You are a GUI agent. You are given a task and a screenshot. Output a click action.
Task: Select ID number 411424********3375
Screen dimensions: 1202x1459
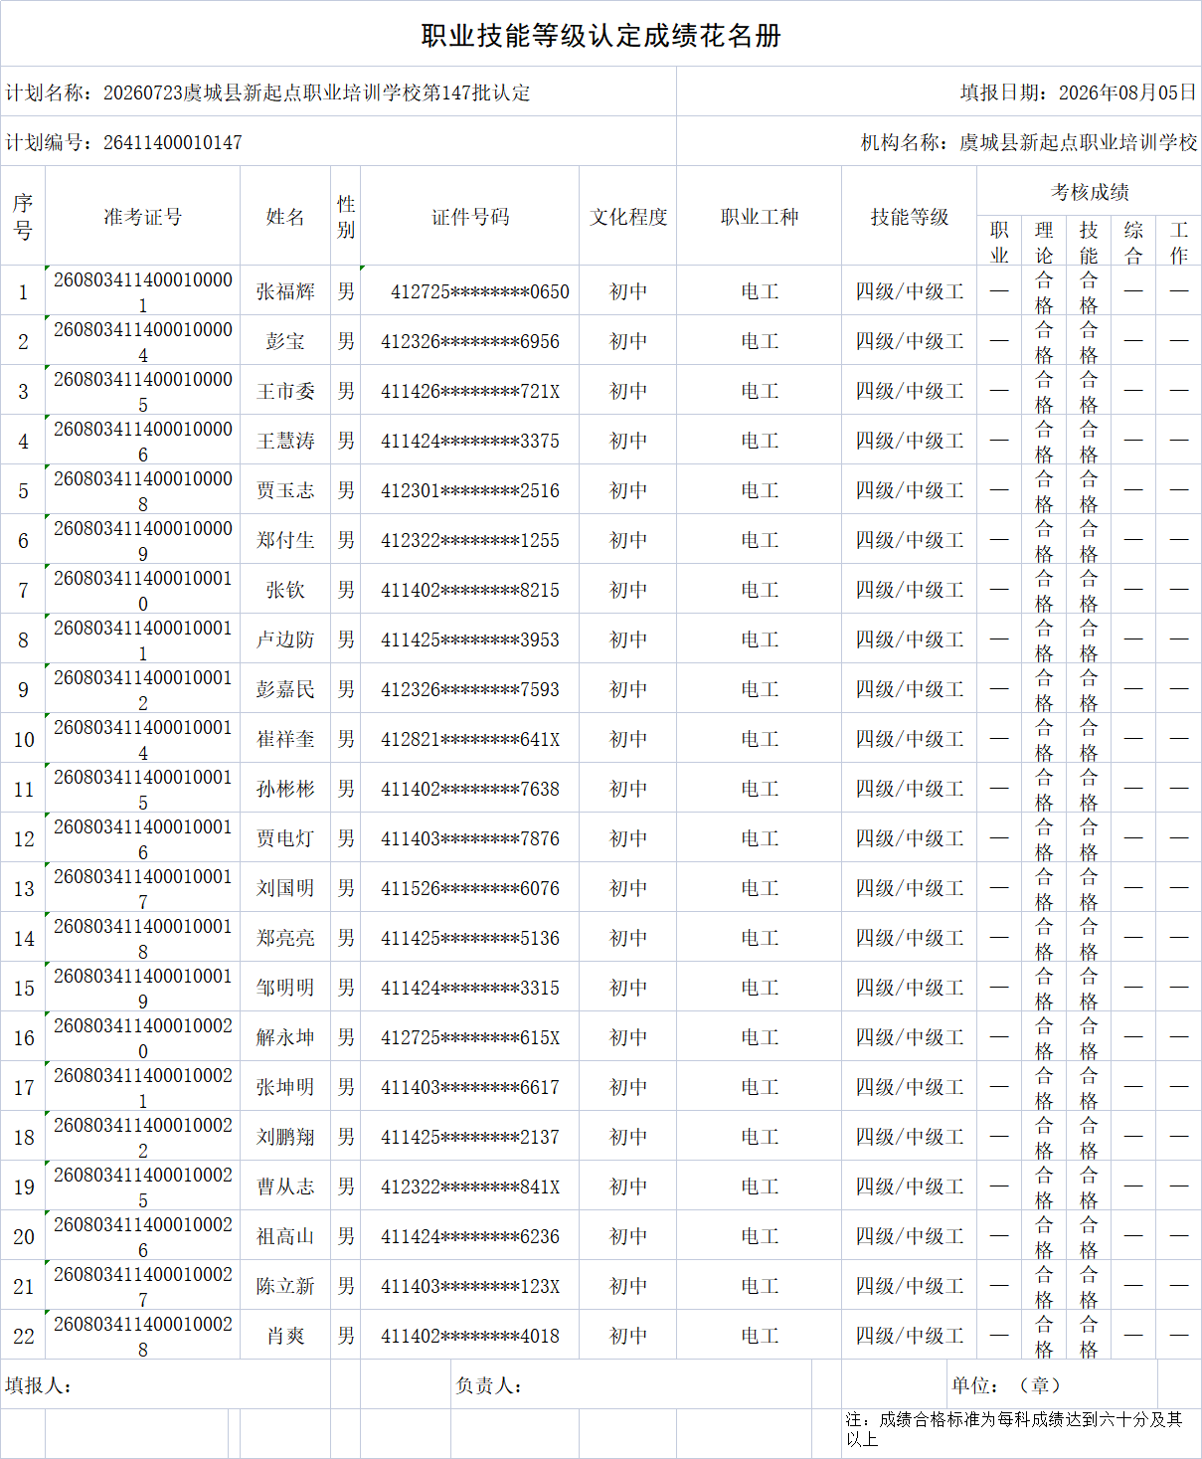[470, 441]
